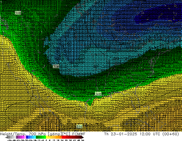This screenshot has height=141, width=182.
Task: Click the yellow swatch in the color scale
Action: (x=47, y=137)
